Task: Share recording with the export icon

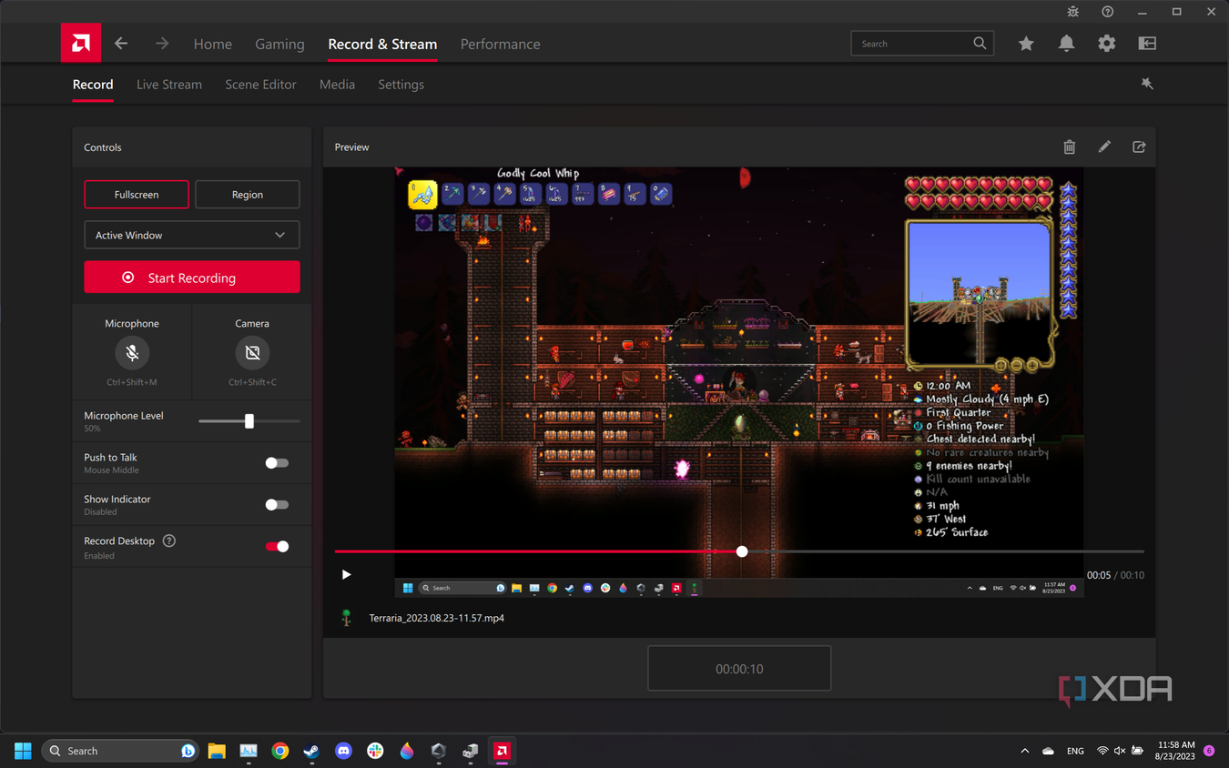Action: tap(1139, 147)
